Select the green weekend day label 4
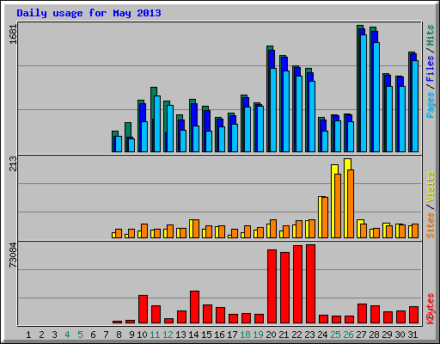Screen dimensions: 440x344 click(67, 335)
